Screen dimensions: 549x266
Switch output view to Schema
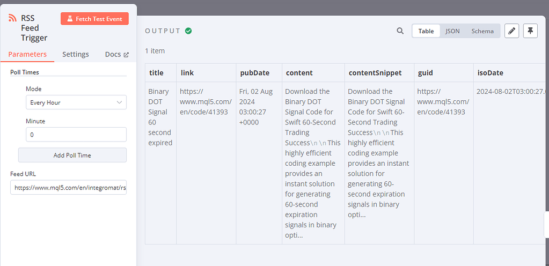(482, 31)
